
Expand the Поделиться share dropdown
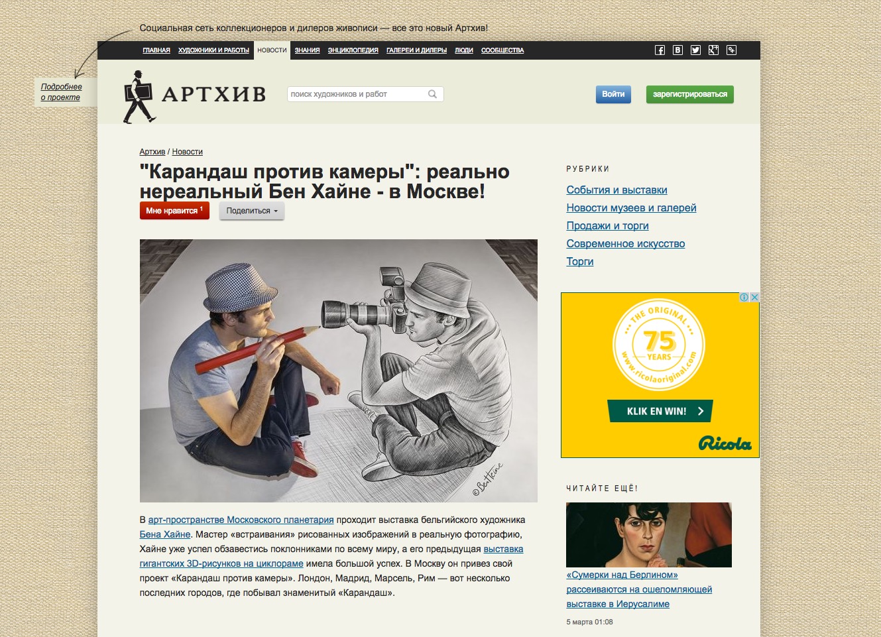click(x=252, y=211)
